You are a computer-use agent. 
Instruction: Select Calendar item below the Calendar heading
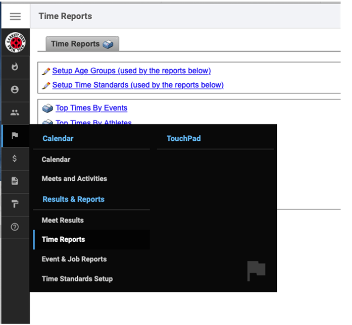click(56, 159)
